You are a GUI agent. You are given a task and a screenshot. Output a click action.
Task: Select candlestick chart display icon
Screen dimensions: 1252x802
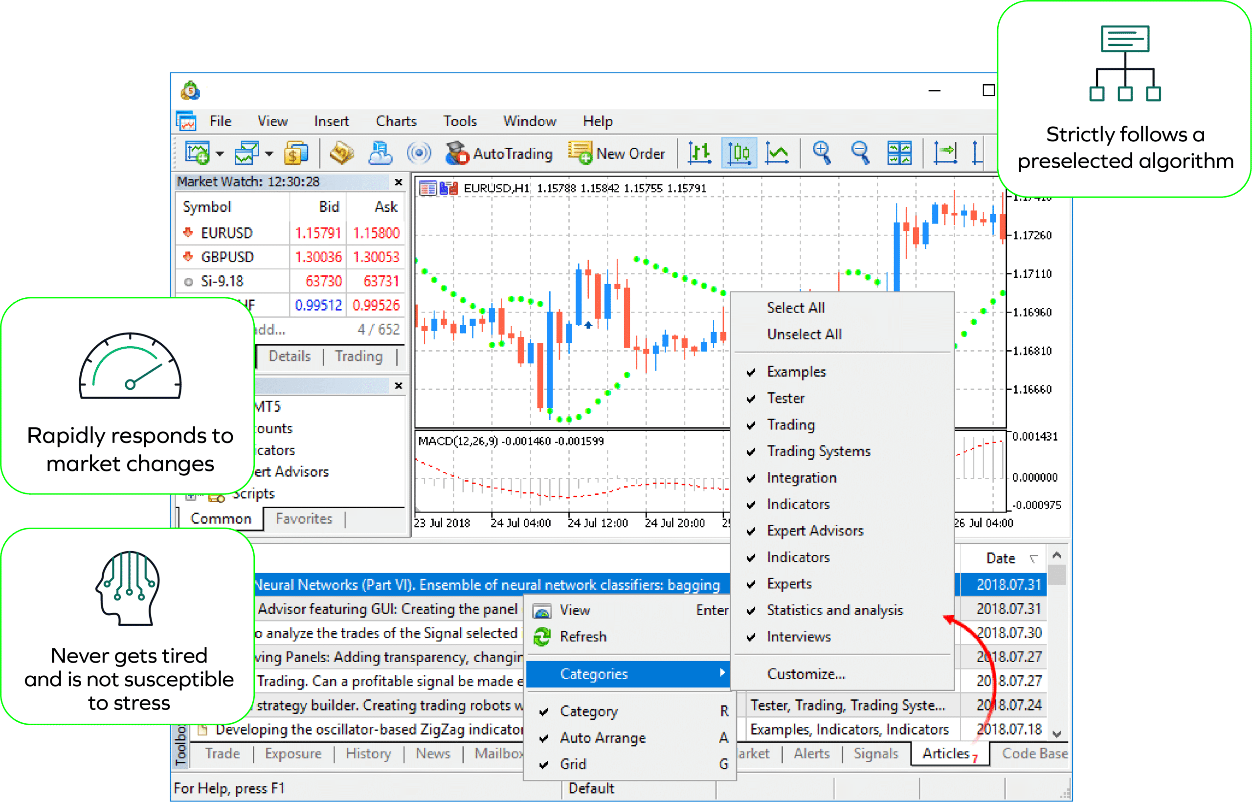click(x=738, y=153)
